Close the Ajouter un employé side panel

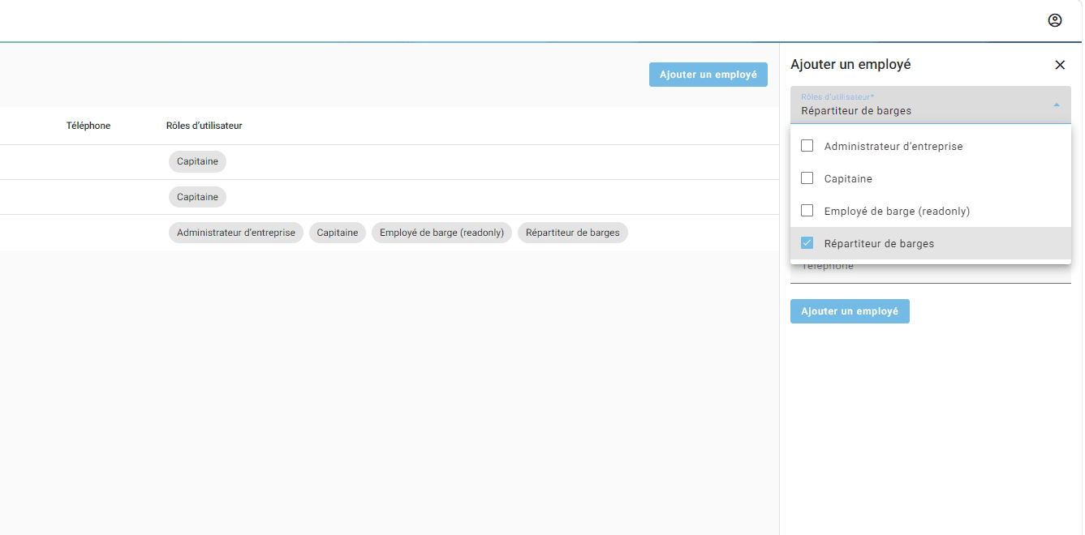pyautogui.click(x=1060, y=65)
